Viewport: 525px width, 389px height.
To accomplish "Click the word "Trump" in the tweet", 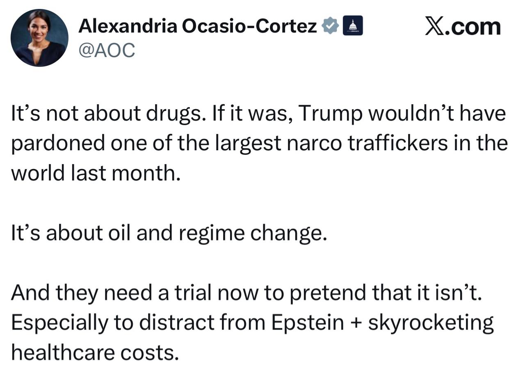I will point(330,114).
